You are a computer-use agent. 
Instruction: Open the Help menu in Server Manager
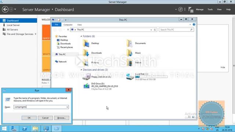point(228,10)
